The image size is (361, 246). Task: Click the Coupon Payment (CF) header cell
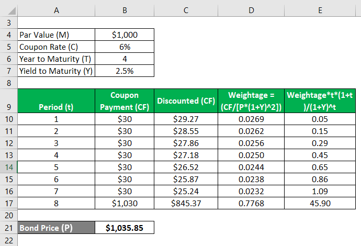[125, 101]
